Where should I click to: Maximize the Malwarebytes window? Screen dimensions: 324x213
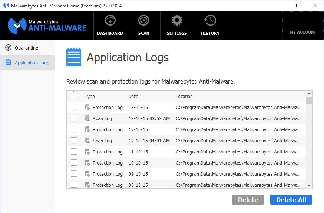[x=298, y=6]
